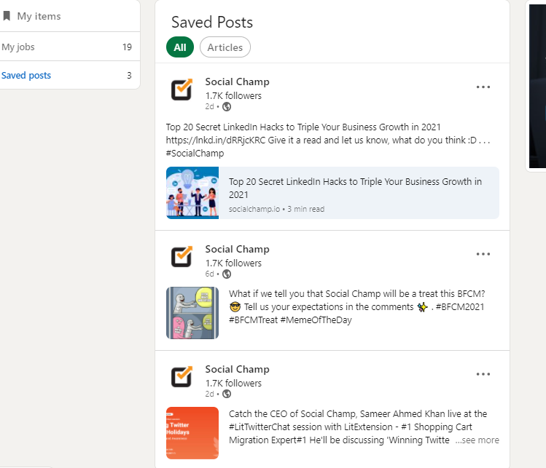Screen dimensions: 546x468
Task: Open options menu for LinkedIn Hacks post
Action: tap(483, 87)
